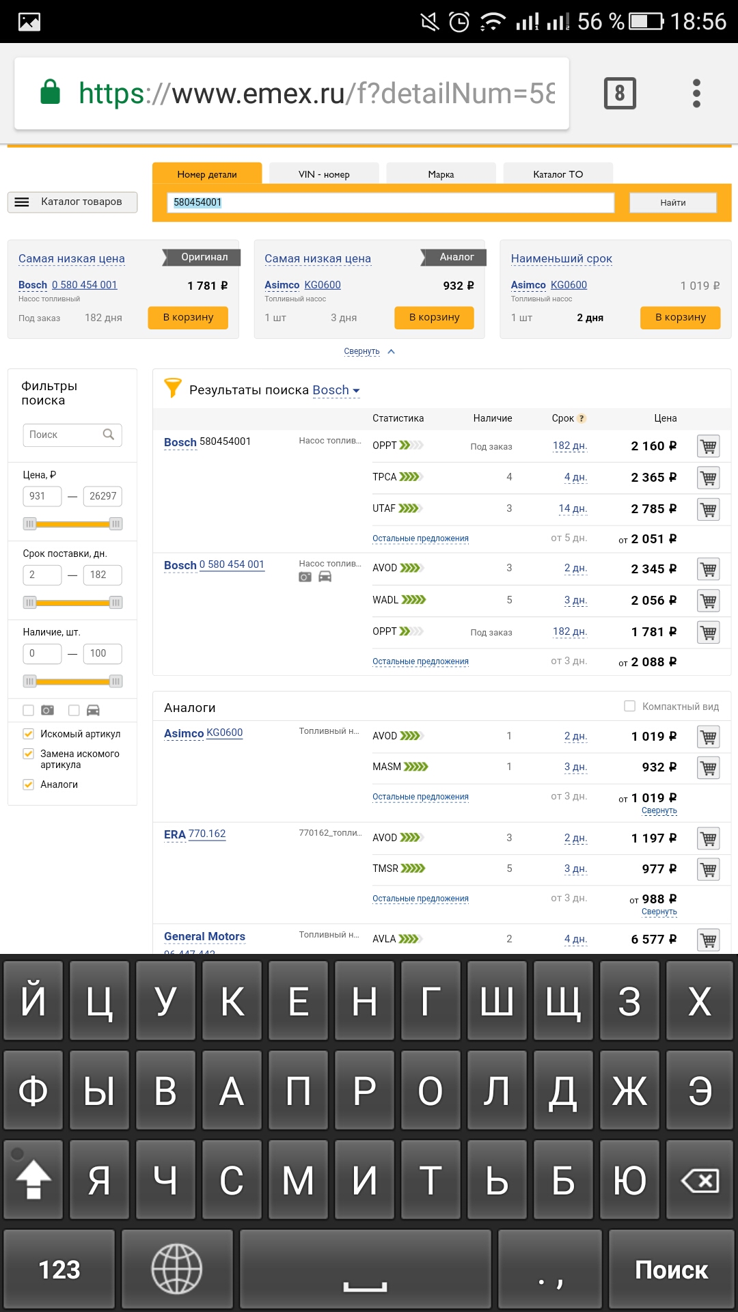Tap the green secure lock icon
Image resolution: width=738 pixels, height=1312 pixels.
(x=51, y=92)
